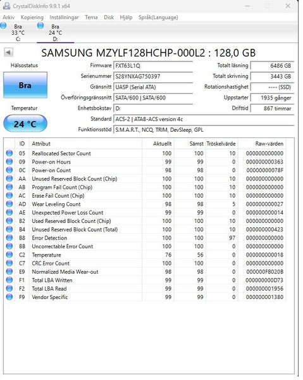Click status orb for Unused Reserved Block Count (Chip)
This screenshot has width=303, height=380.
(x=9, y=179)
